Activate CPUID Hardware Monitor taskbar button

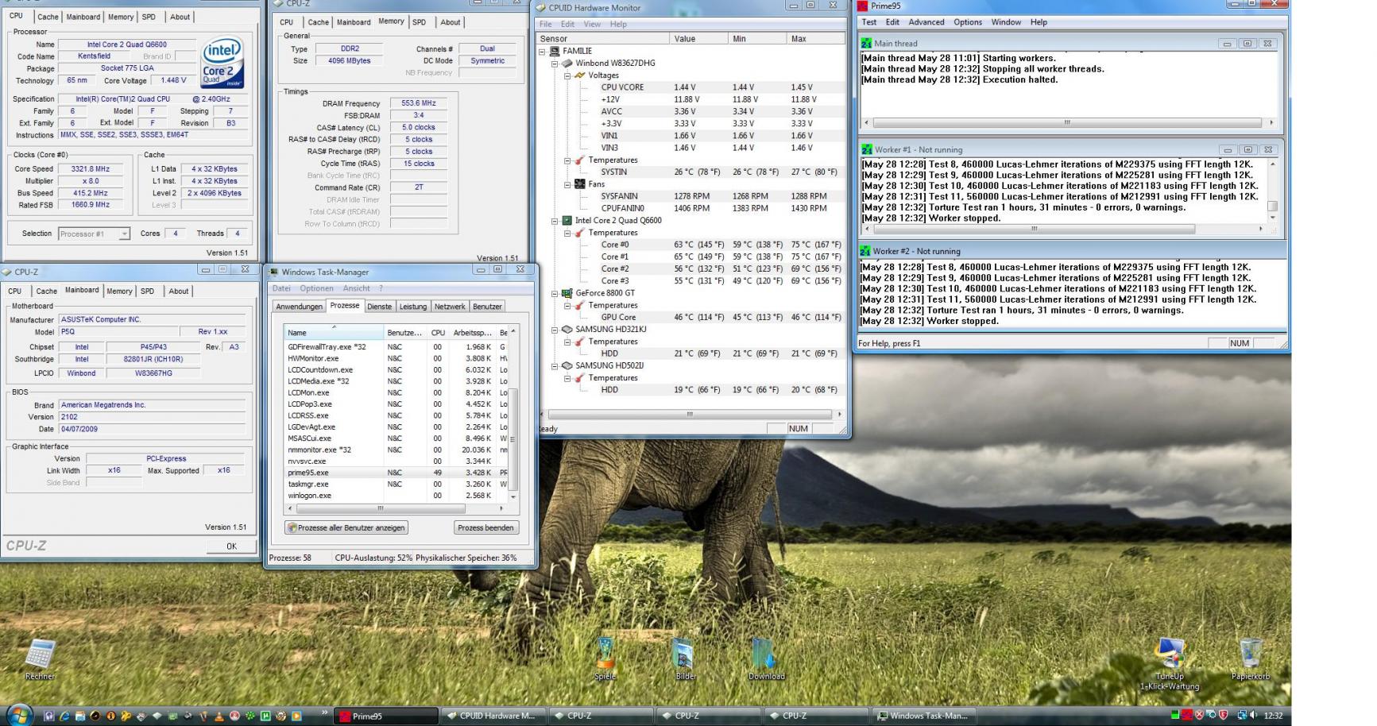[493, 716]
